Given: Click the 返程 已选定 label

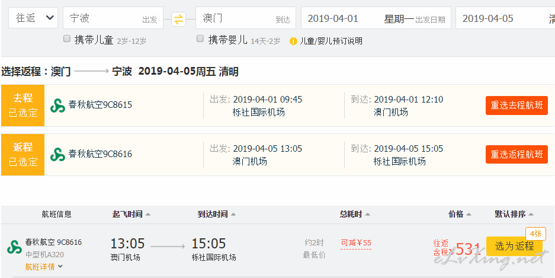Looking at the screenshot, I should (x=23, y=154).
